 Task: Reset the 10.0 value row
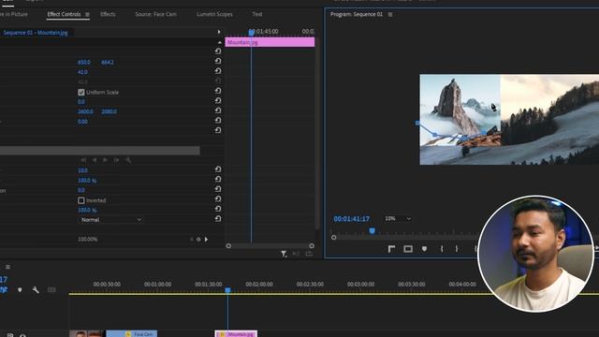pyautogui.click(x=218, y=169)
